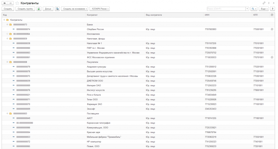Select Киржачская типография row
This screenshot has width=278, height=149.
click(138, 123)
